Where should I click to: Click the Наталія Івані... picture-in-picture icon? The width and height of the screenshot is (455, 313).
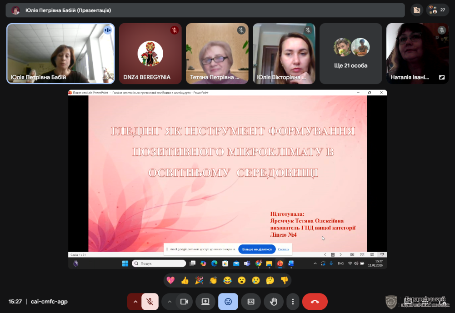point(441,77)
